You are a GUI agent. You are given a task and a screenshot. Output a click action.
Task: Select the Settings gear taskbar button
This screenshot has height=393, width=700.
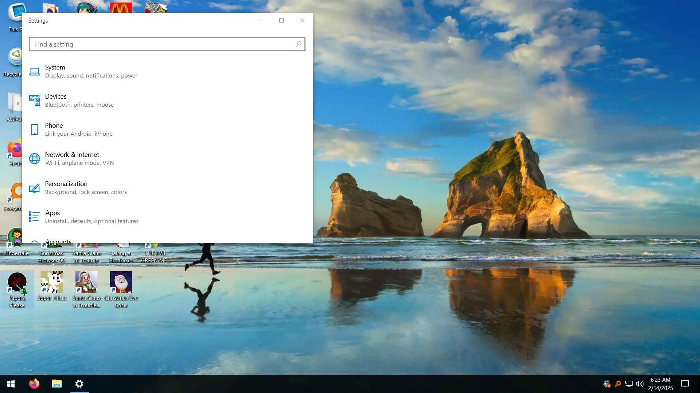pos(79,384)
